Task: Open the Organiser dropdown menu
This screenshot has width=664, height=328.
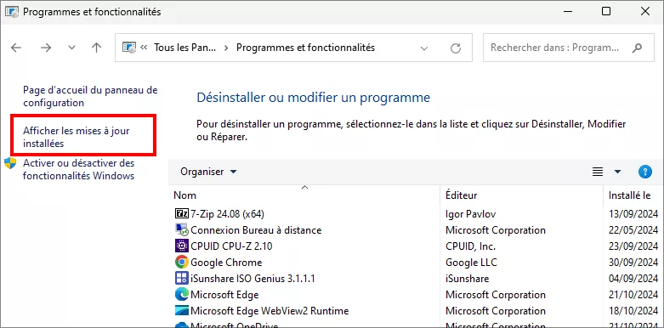Action: [x=208, y=172]
